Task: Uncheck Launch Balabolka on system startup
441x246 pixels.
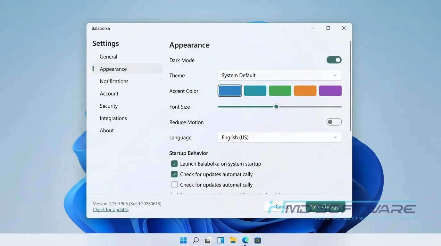Action: click(x=174, y=164)
